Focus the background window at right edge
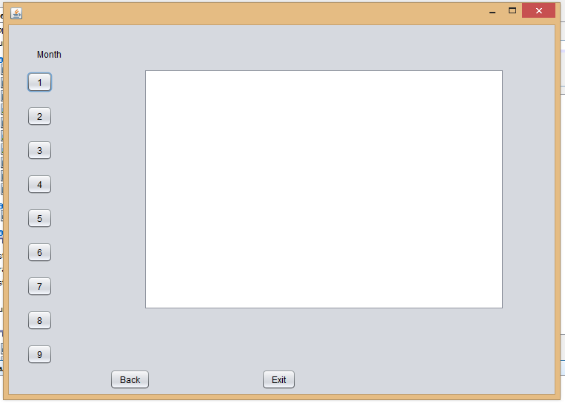The image size is (565, 406). pos(563,216)
